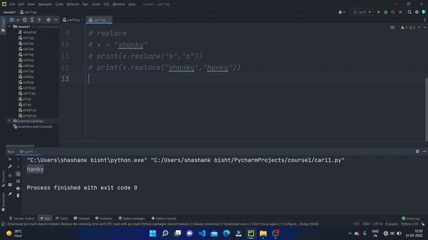Viewport: 428px width, 240px height.
Task: Open the Refactor menu
Action: [73, 5]
